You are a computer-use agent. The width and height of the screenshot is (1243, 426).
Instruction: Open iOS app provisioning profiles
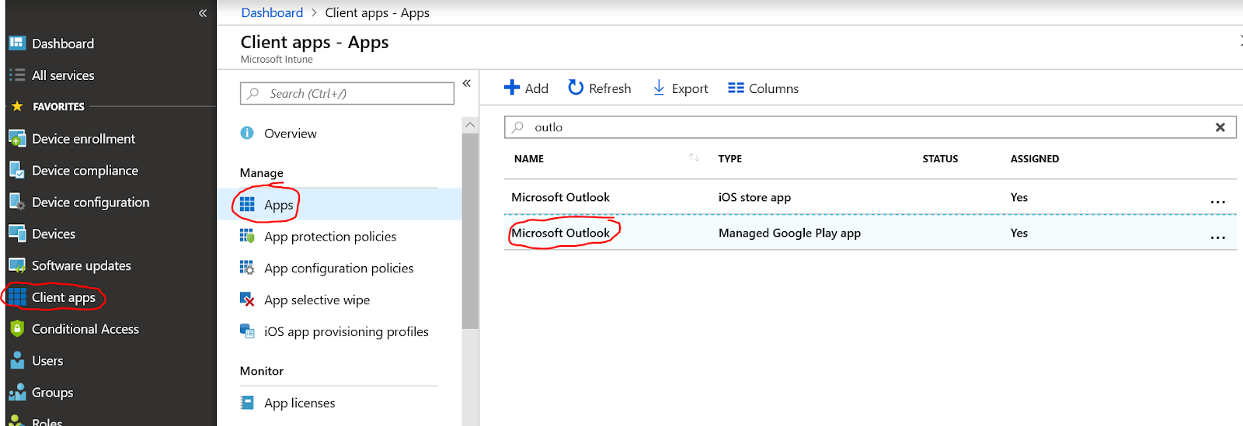coord(346,332)
